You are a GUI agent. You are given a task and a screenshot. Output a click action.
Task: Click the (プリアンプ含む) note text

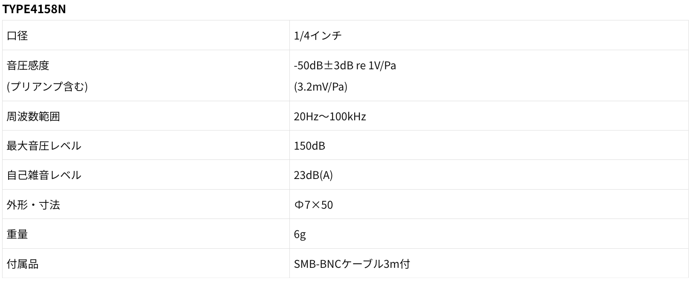47,87
